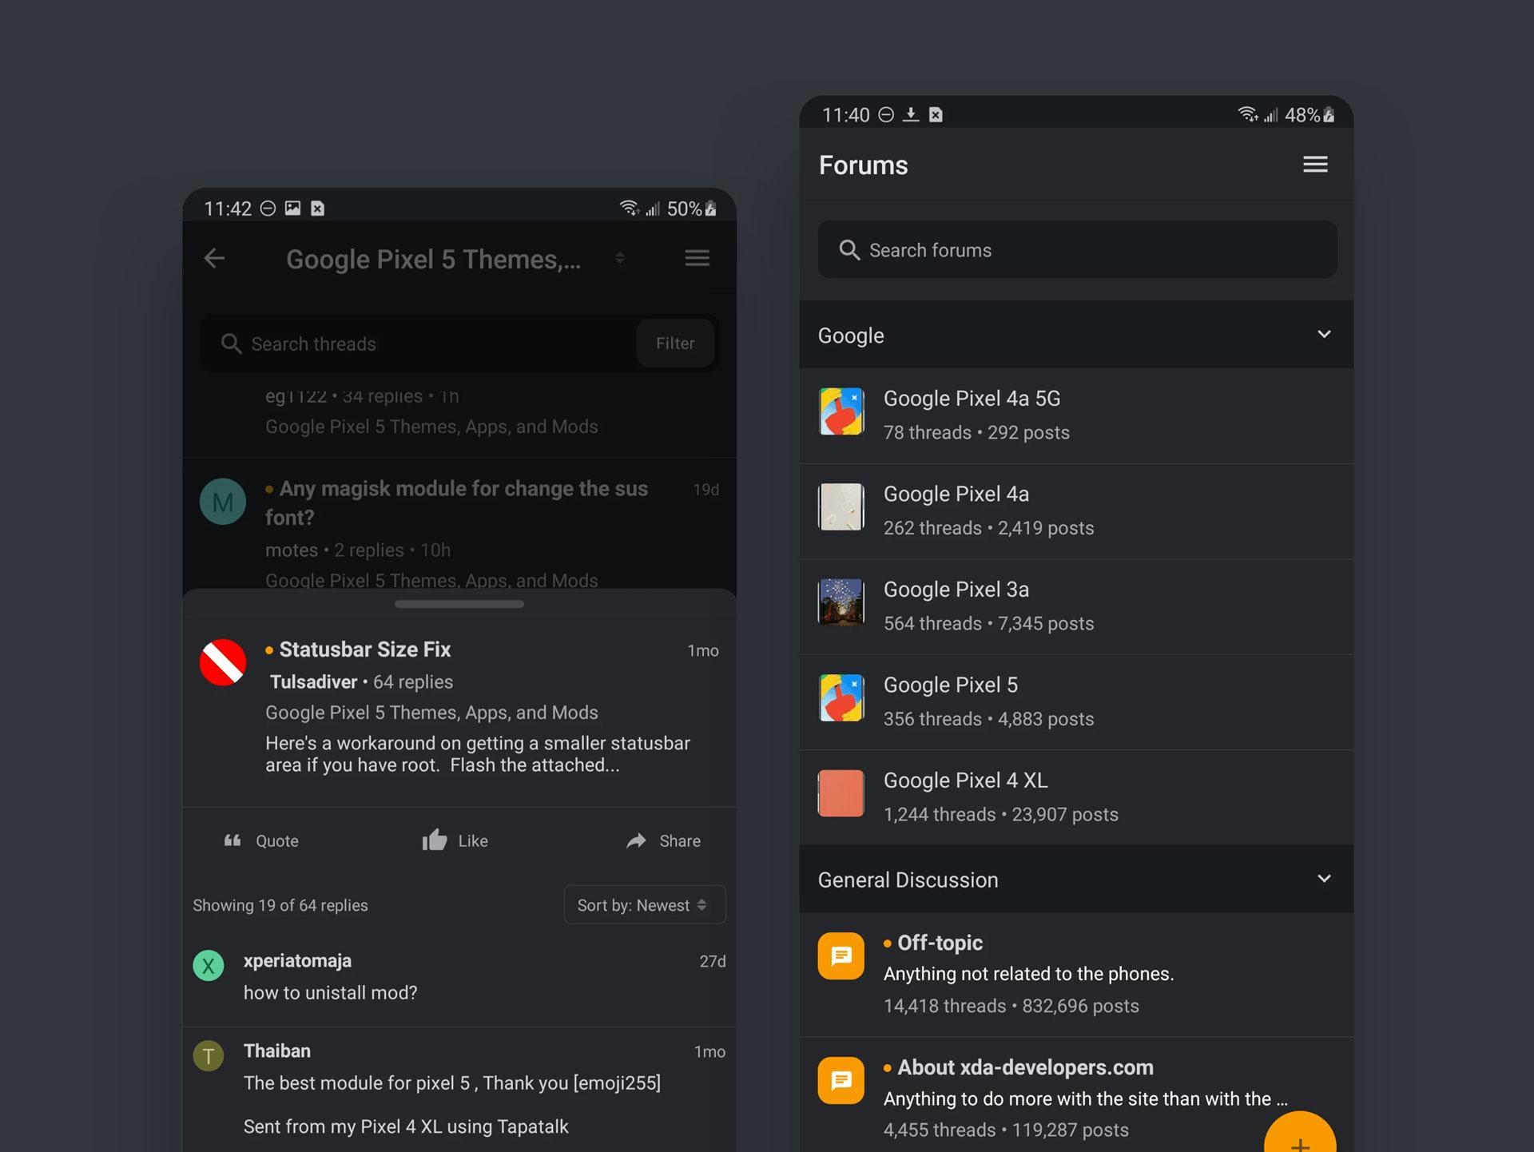Tap the Filter button next to thread search
This screenshot has width=1534, height=1152.
tap(675, 344)
